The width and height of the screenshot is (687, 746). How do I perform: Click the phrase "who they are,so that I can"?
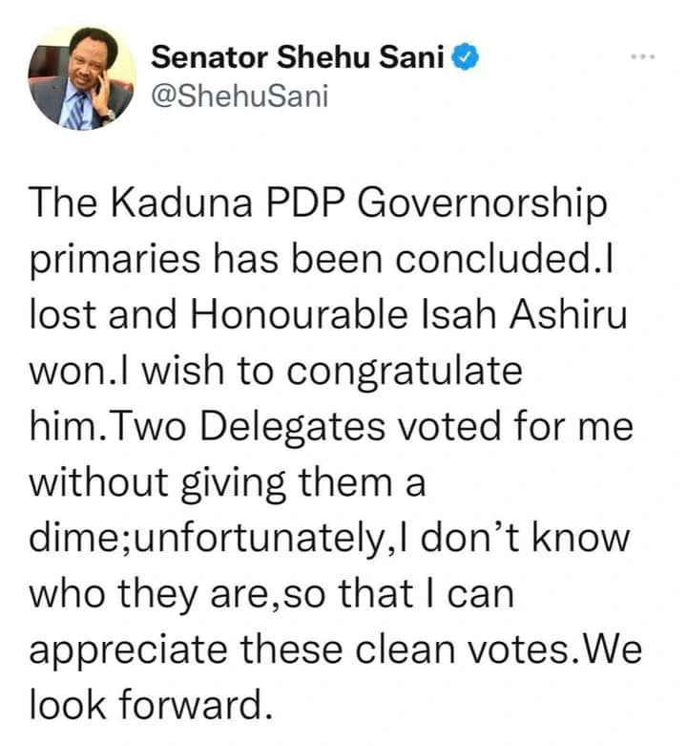272,594
